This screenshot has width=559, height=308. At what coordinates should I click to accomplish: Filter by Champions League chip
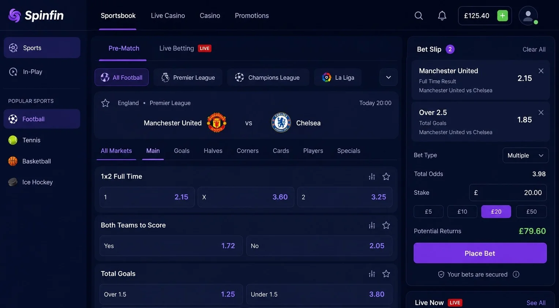point(268,77)
